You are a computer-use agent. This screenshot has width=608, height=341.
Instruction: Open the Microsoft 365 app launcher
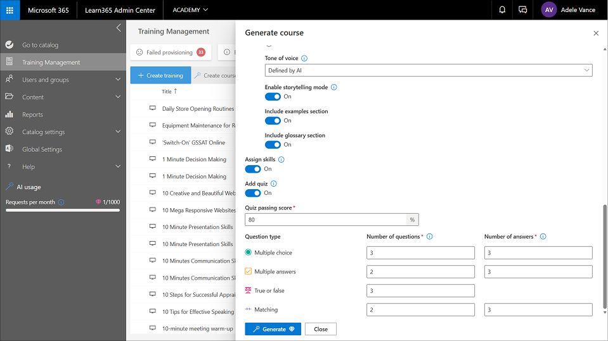(x=10, y=10)
